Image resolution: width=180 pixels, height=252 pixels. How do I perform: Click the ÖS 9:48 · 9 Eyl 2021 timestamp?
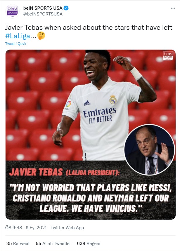coord(26,228)
